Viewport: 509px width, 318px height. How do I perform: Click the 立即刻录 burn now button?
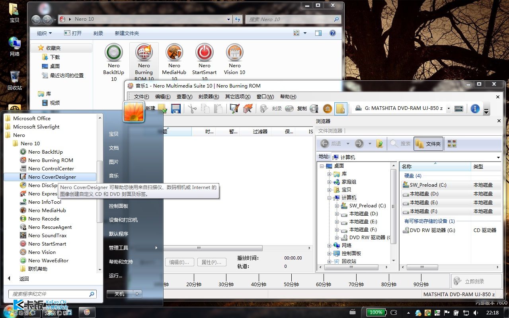click(476, 281)
